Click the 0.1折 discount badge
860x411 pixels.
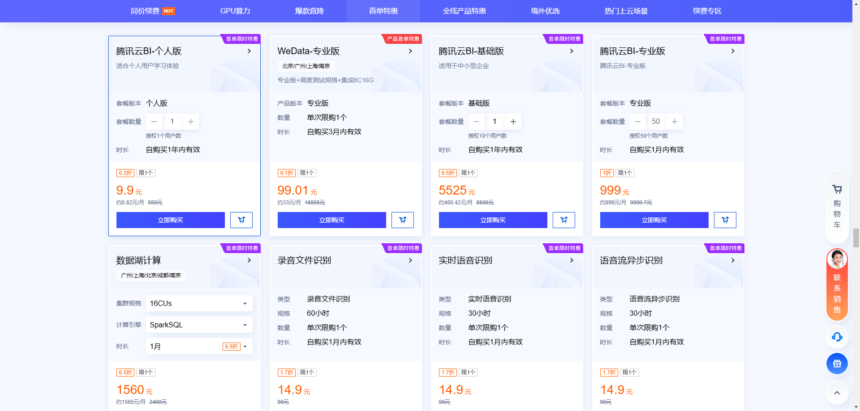pyautogui.click(x=287, y=173)
